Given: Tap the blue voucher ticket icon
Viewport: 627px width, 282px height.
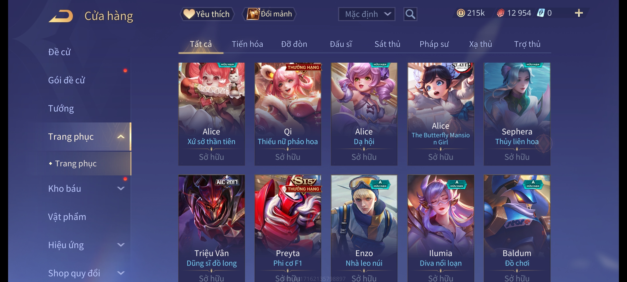Looking at the screenshot, I should [541, 13].
